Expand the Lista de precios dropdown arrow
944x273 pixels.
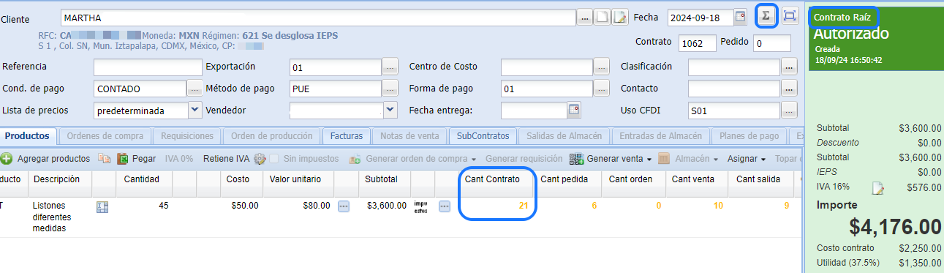(195, 110)
